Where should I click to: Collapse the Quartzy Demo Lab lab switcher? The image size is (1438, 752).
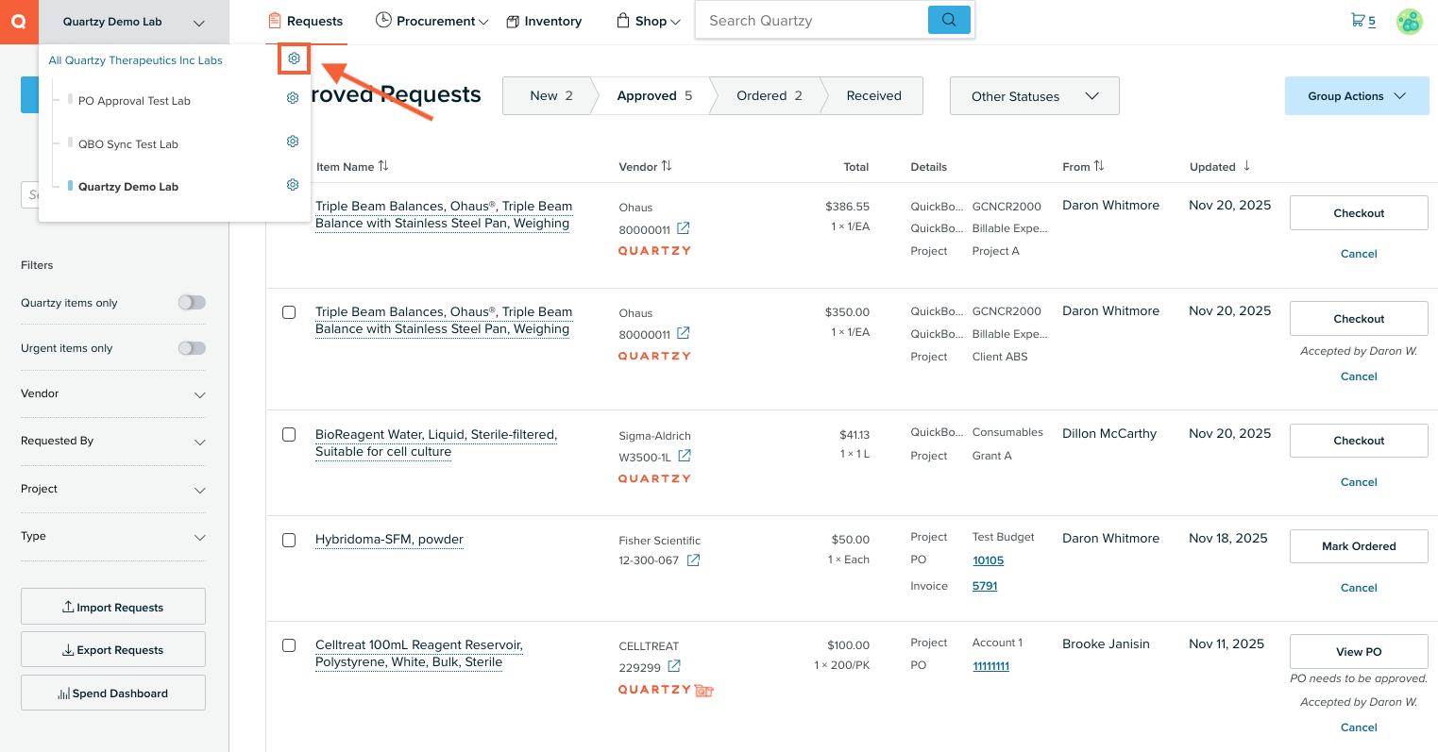pyautogui.click(x=134, y=22)
